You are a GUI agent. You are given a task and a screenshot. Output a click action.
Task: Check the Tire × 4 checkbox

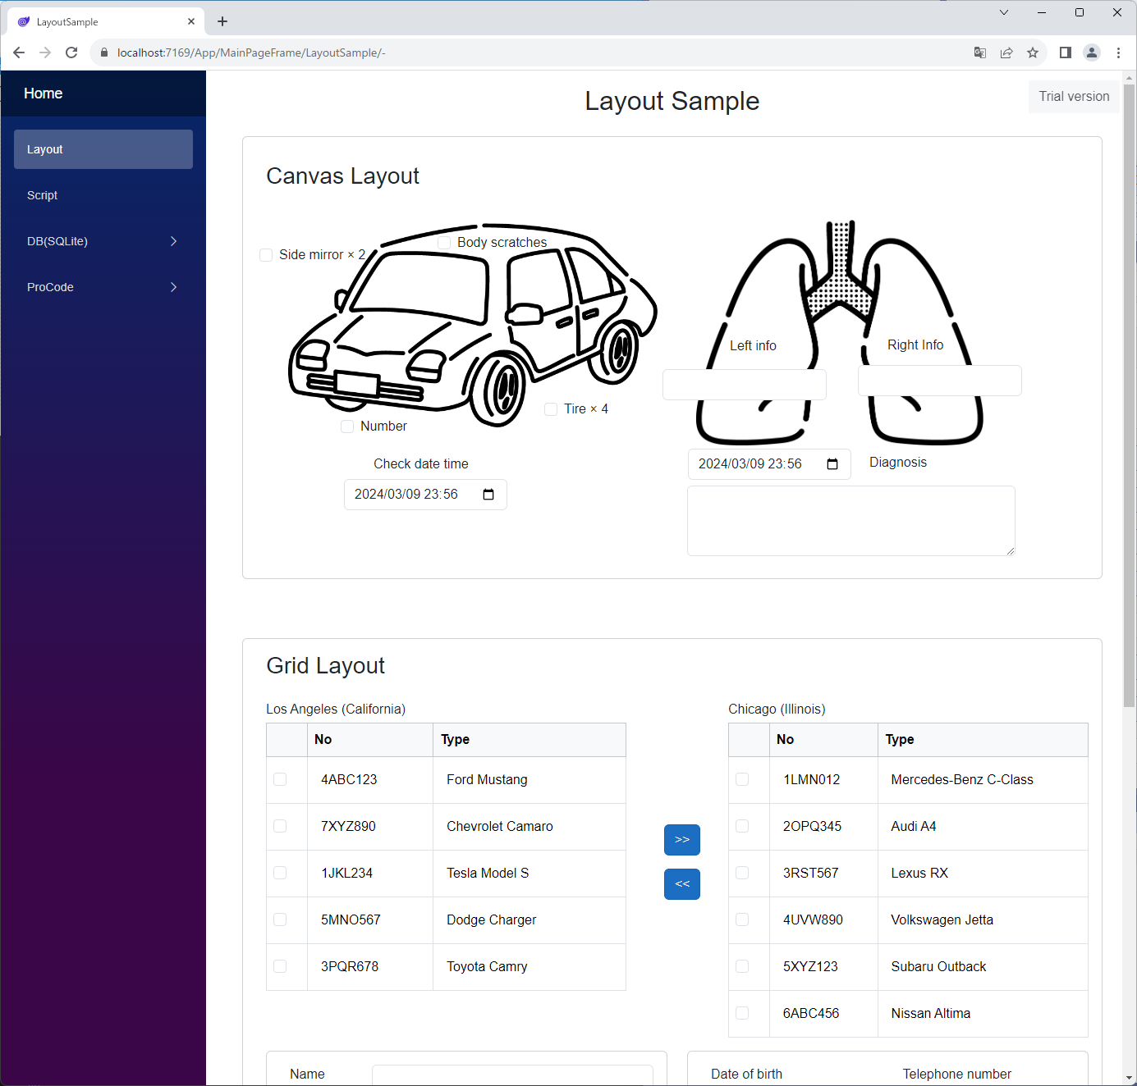pos(551,409)
